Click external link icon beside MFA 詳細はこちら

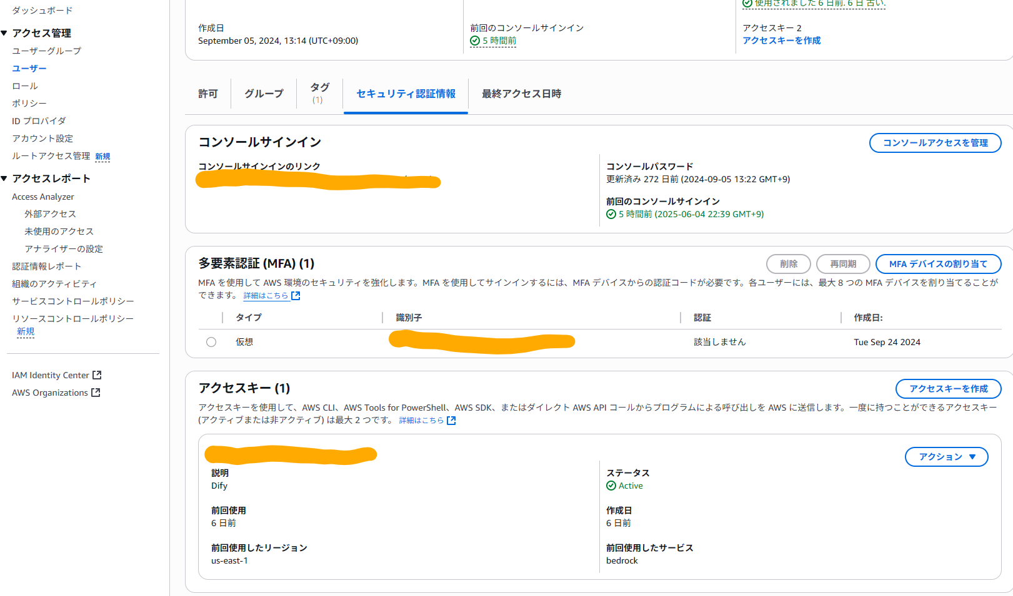point(296,296)
